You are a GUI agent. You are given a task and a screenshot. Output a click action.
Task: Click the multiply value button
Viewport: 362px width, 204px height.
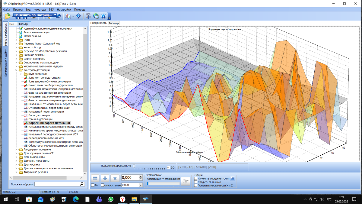[115, 178]
